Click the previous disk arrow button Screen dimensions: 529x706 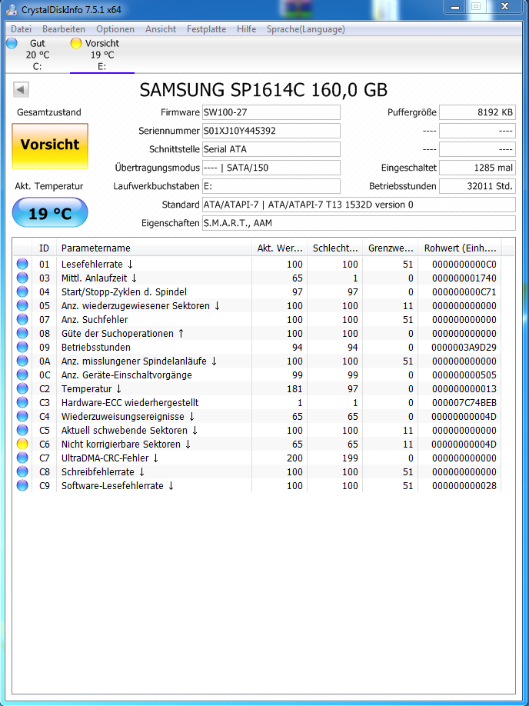coord(22,89)
